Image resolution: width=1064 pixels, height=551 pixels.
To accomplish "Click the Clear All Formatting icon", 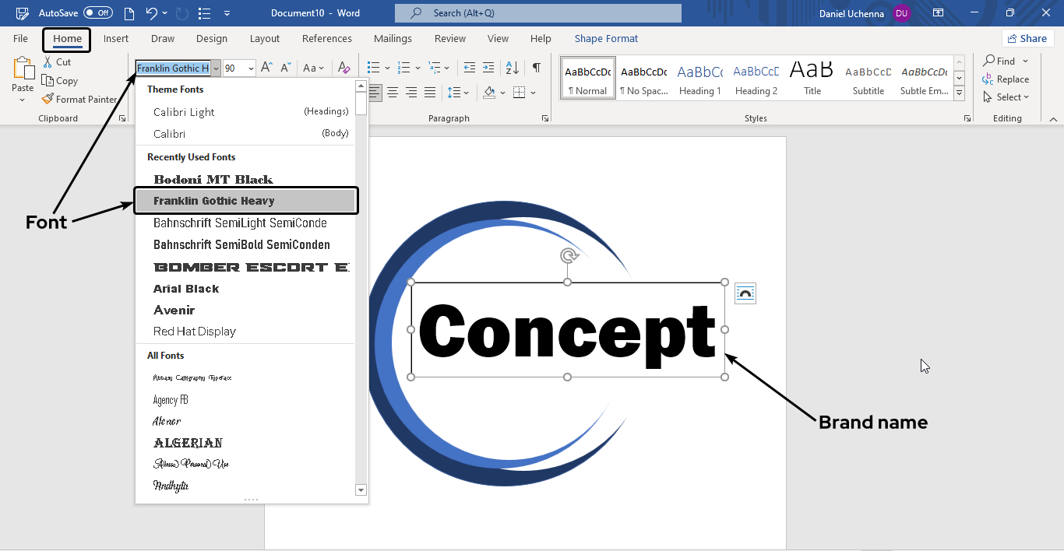I will click(344, 68).
